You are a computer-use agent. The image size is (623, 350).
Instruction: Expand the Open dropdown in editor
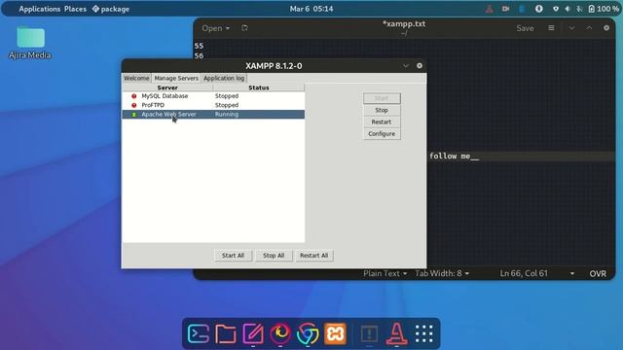pyautogui.click(x=216, y=28)
